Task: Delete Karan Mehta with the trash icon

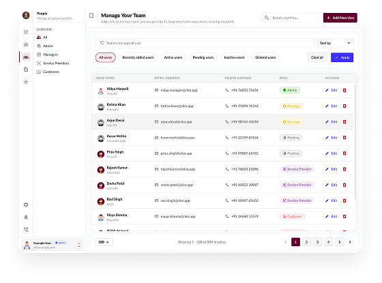Action: (x=344, y=138)
